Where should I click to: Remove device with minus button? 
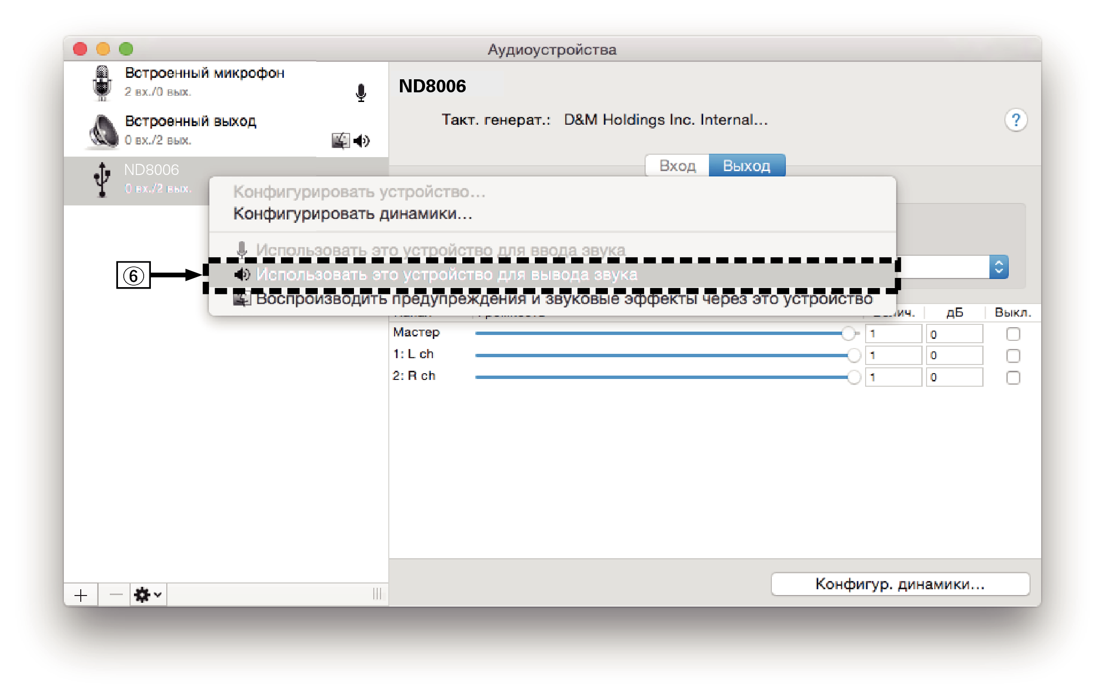[x=116, y=595]
